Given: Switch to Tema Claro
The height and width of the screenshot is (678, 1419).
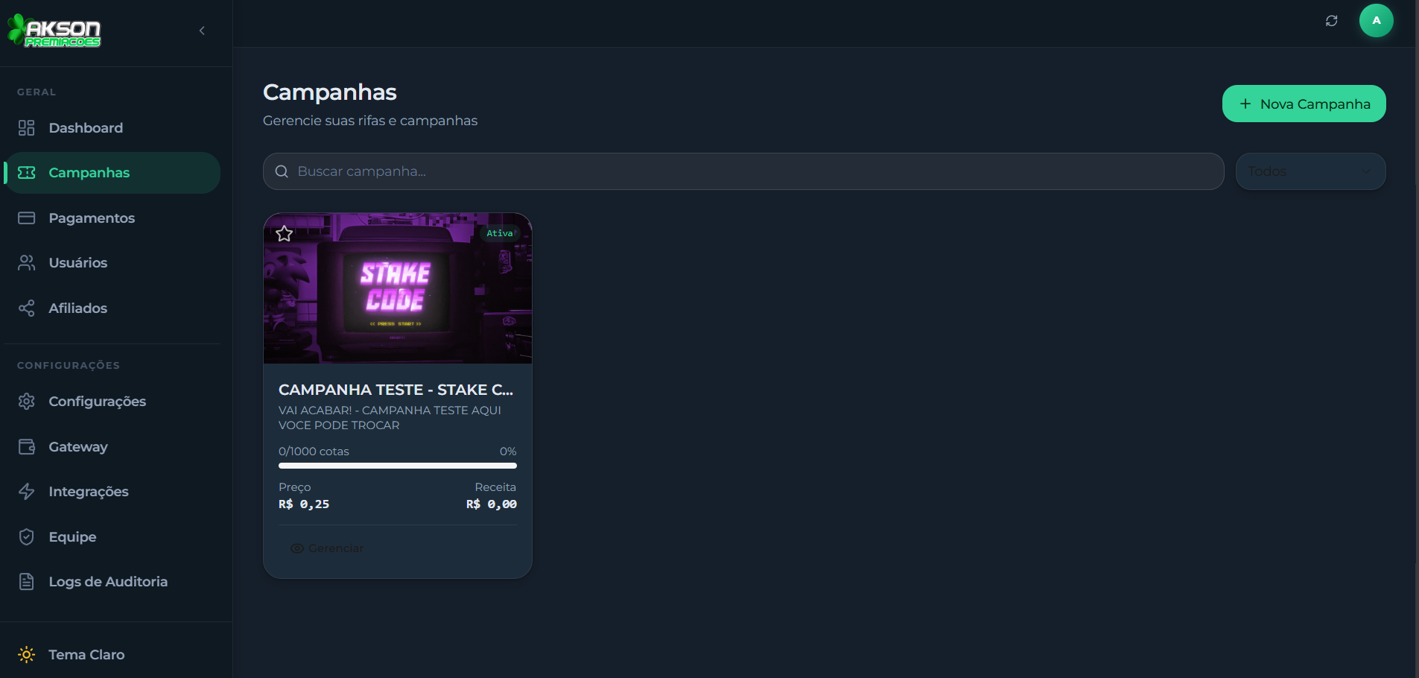Looking at the screenshot, I should (x=112, y=655).
